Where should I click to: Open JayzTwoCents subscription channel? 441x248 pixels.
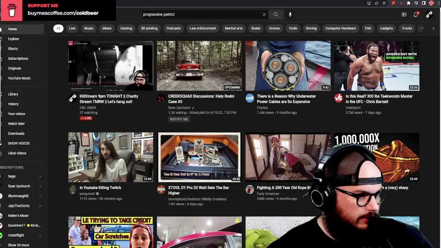tap(22, 206)
